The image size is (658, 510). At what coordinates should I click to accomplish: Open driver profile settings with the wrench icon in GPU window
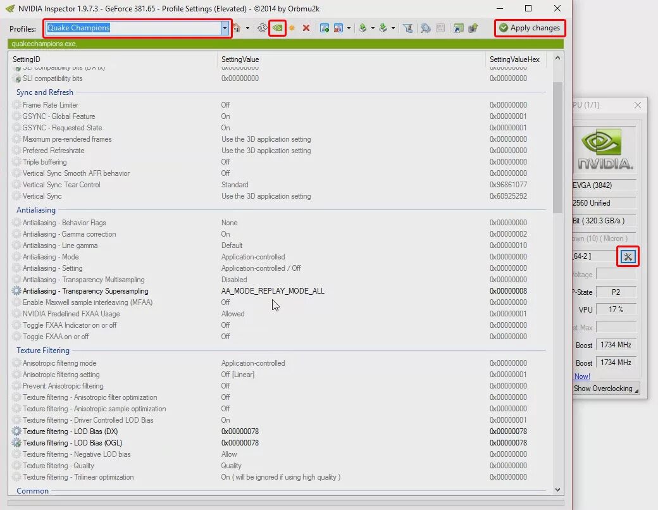[628, 256]
